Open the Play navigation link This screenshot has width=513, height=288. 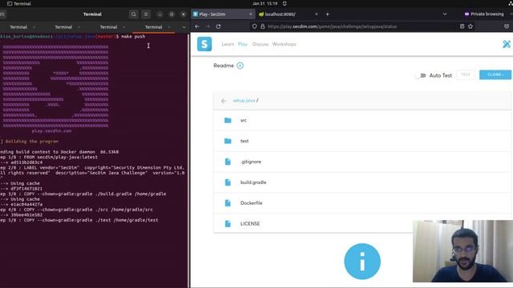pos(243,44)
